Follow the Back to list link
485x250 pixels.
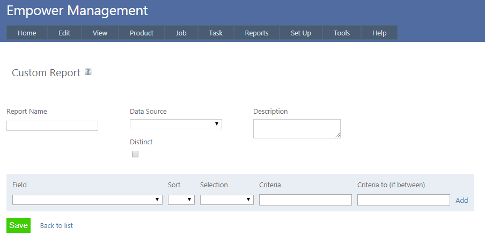56,226
